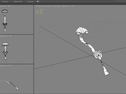Open Smooth + Highlights shading menu
This screenshot has height=94, width=126.
(54, 6)
